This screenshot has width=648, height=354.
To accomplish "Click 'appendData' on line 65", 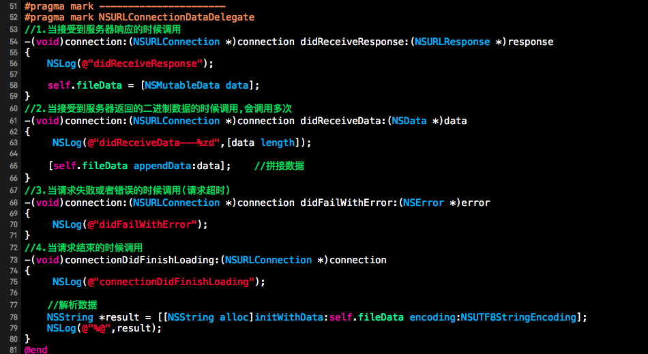I will click(x=162, y=166).
